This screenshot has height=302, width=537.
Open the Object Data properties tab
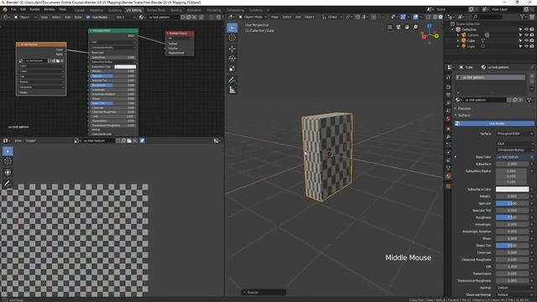pos(448,168)
